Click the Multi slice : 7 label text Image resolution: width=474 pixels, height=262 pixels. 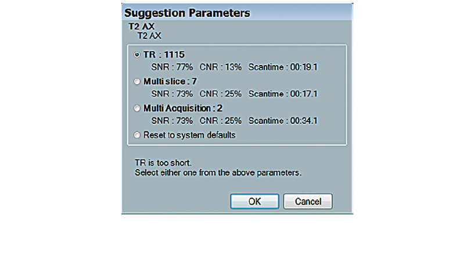(166, 82)
